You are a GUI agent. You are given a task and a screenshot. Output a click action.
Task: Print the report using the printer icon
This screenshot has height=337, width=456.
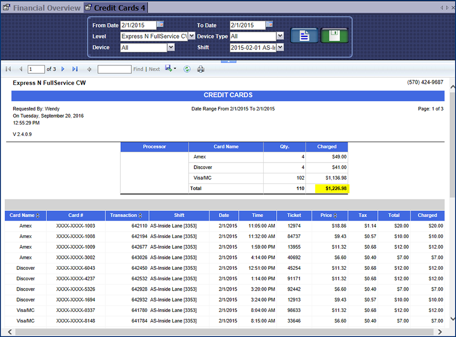click(201, 69)
